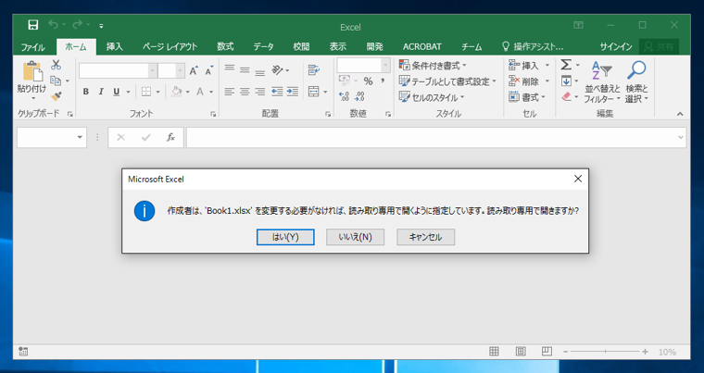
Task: Open the number format dropdown
Action: pyautogui.click(x=385, y=66)
